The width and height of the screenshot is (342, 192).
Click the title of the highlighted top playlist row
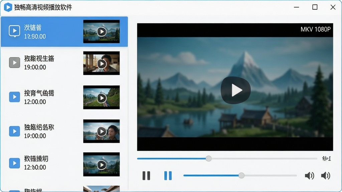[33, 28]
